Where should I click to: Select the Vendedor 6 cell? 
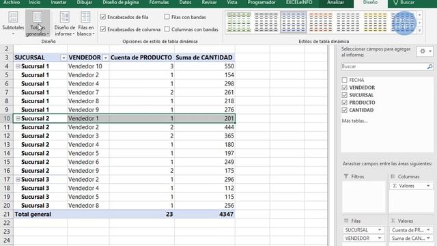pyautogui.click(x=88, y=162)
